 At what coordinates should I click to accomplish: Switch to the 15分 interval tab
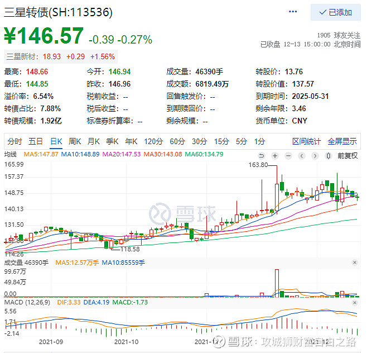tap(221, 141)
